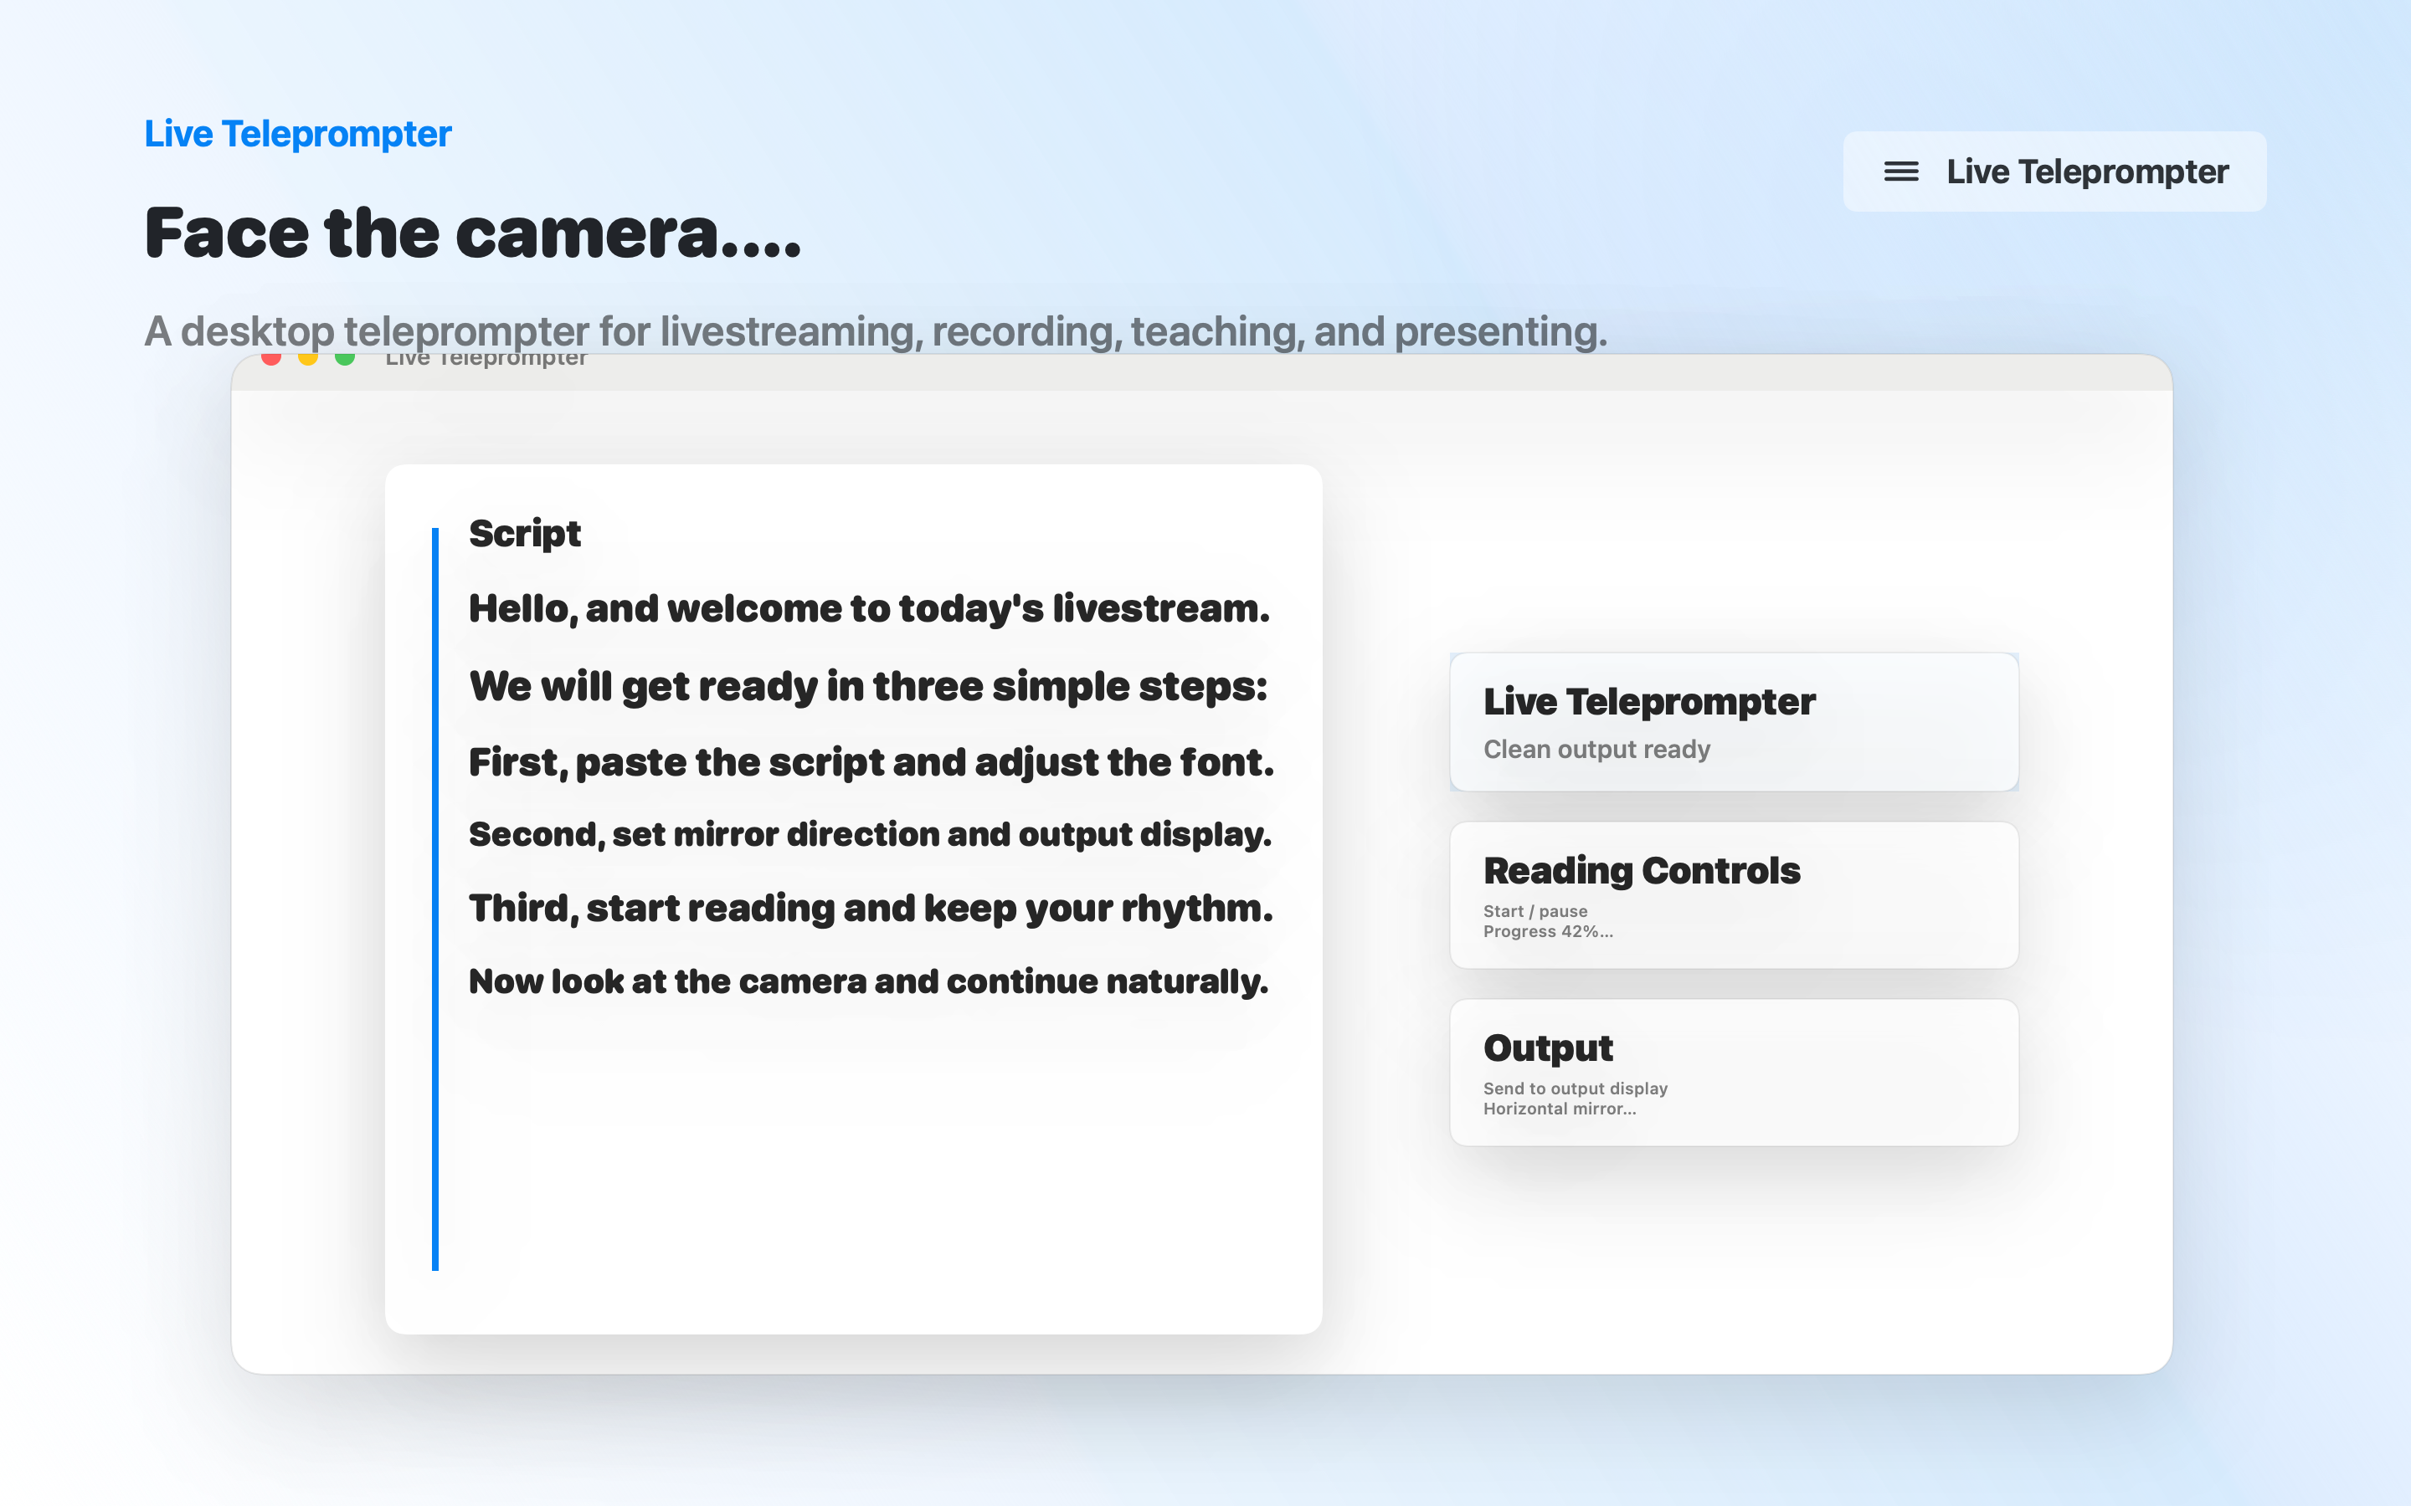2411x1506 pixels.
Task: Click the "Send to output display" text
Action: (x=1576, y=1089)
